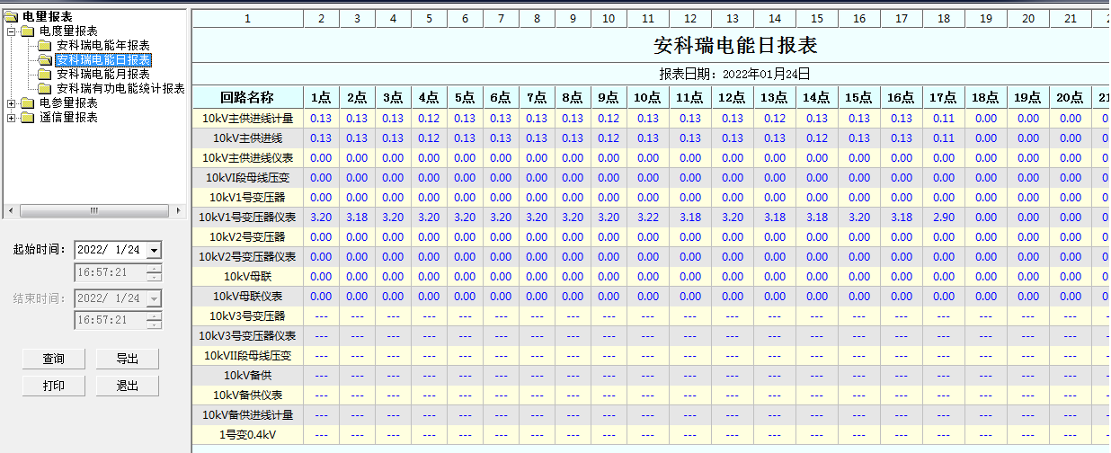
Task: Click column header number 18
Action: pyautogui.click(x=943, y=18)
